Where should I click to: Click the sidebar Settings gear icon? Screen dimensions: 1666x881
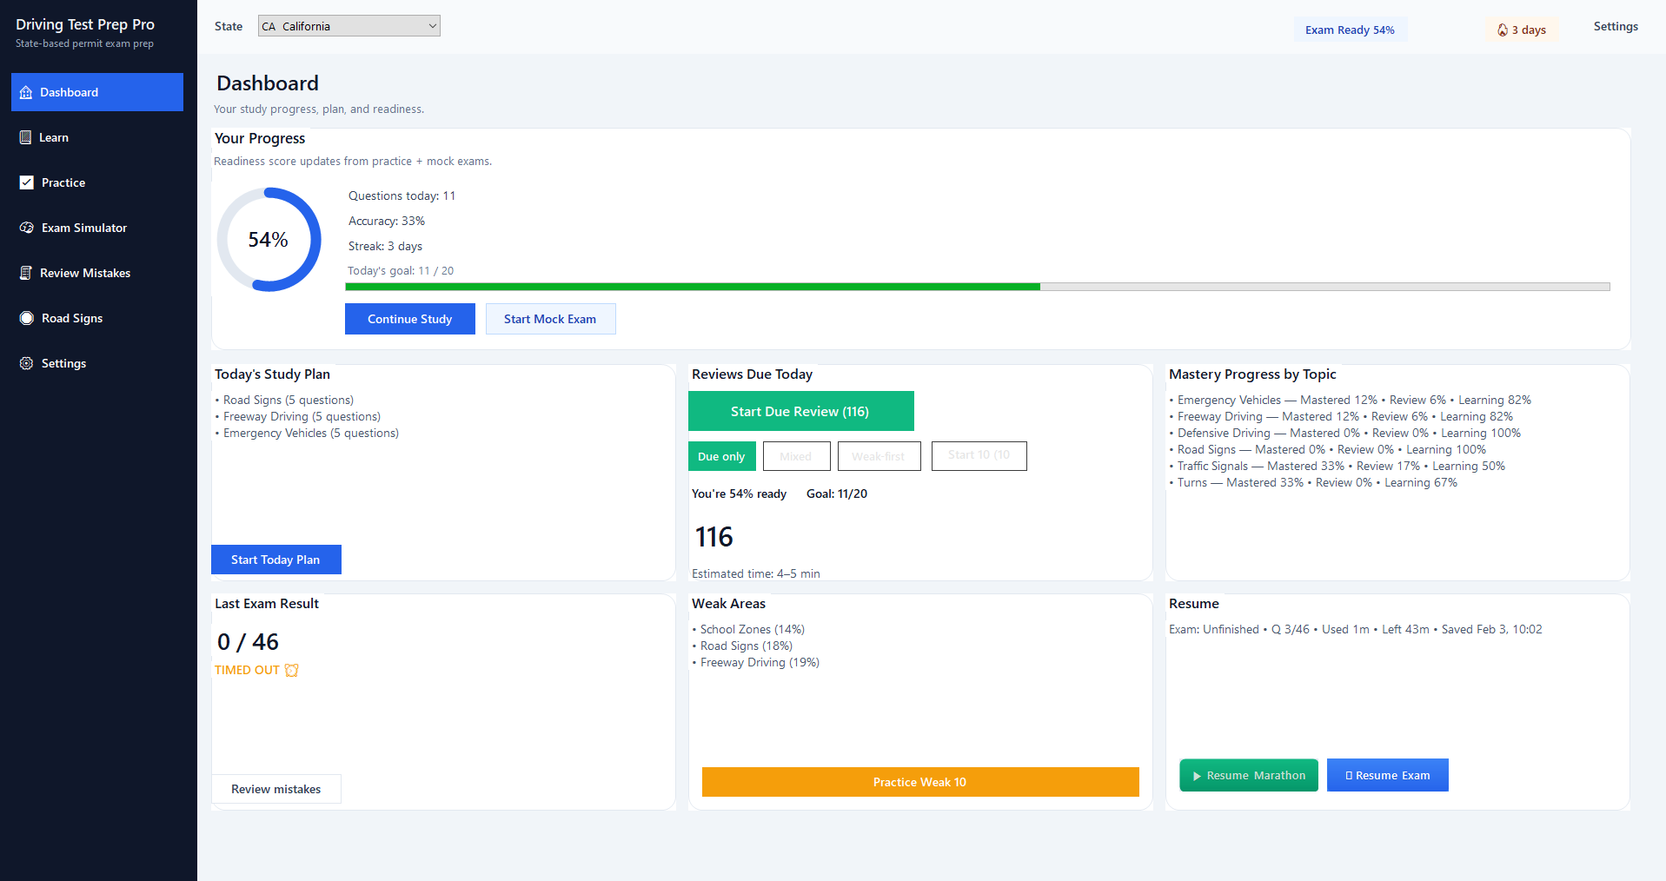point(27,363)
